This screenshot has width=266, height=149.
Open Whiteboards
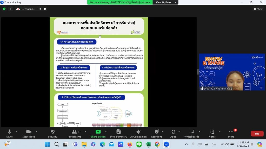pos(192,134)
